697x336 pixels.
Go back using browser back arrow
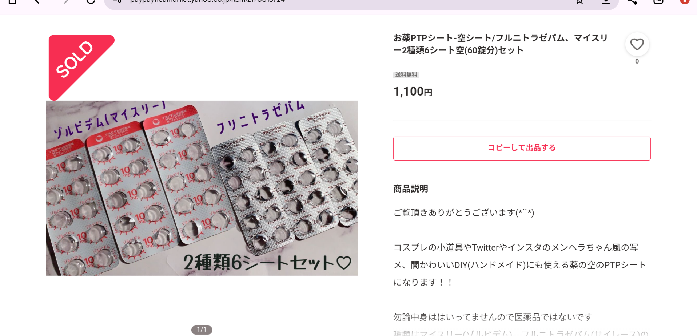click(x=37, y=1)
